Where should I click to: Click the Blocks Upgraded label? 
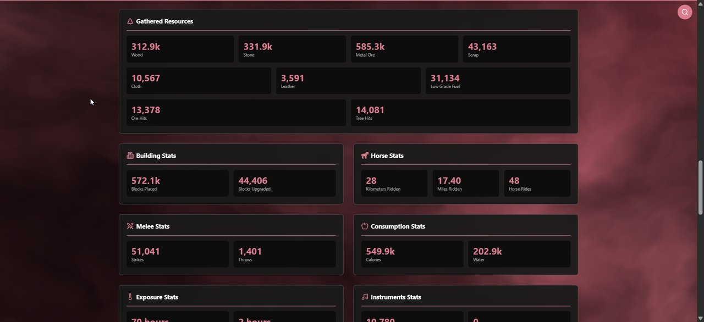[255, 189]
